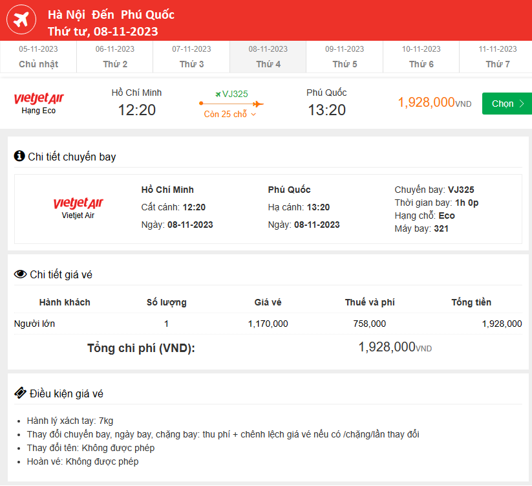Select the 05-11-2023 Chủ nhật date tab
The height and width of the screenshot is (486, 532).
pyautogui.click(x=38, y=57)
